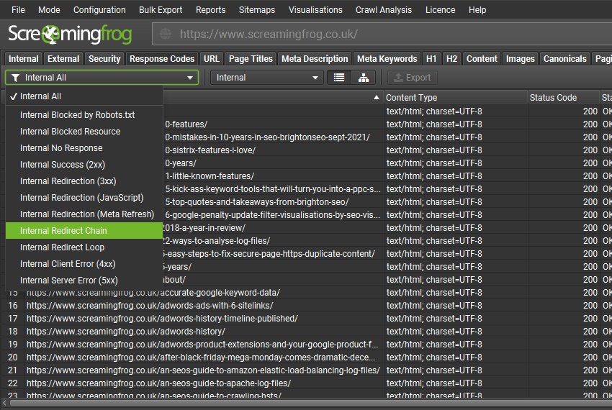Switch to the H1 tab

tap(431, 58)
